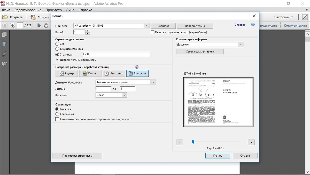
Task: Open the Диапазон брошюры dropdown
Action: coord(126,82)
